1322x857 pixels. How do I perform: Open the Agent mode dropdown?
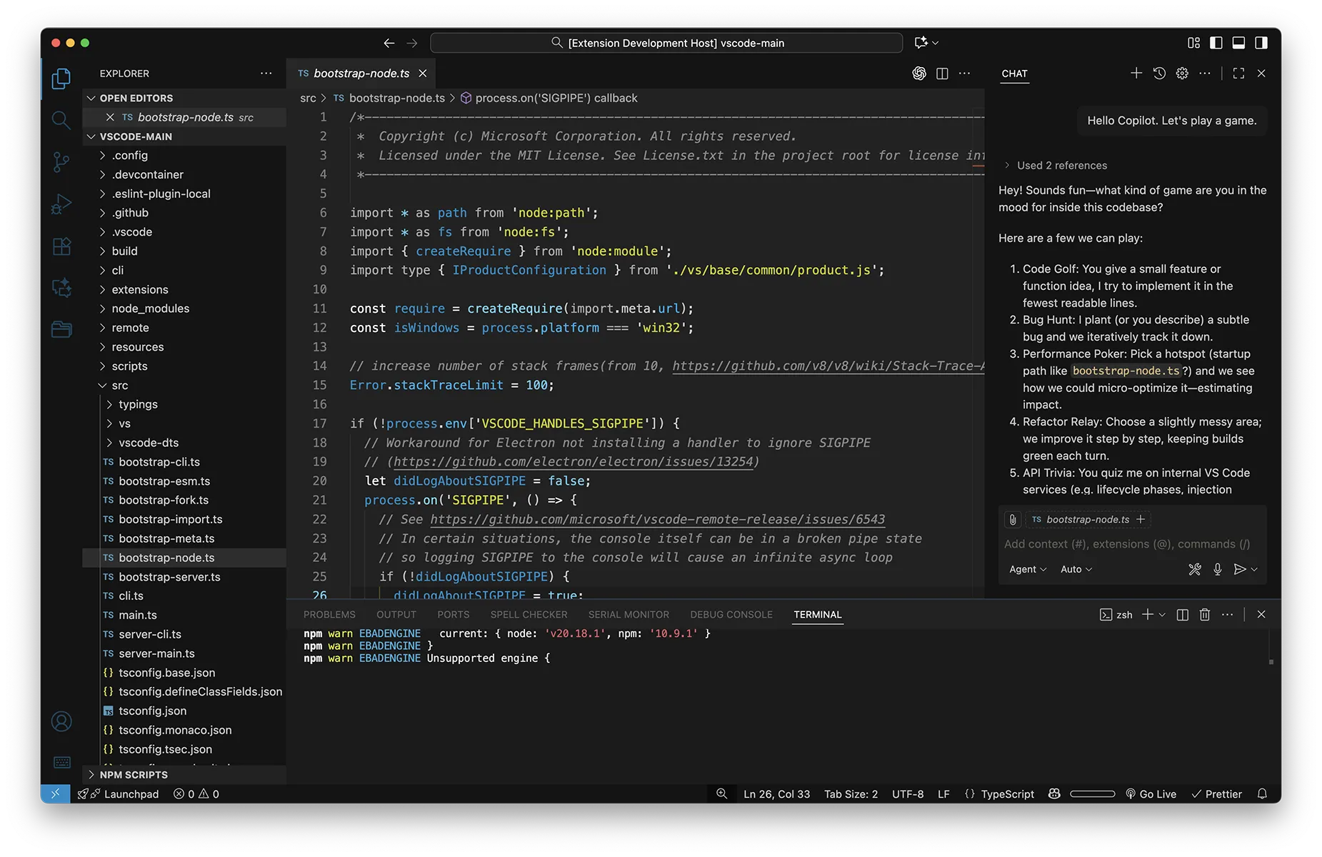pos(1026,569)
